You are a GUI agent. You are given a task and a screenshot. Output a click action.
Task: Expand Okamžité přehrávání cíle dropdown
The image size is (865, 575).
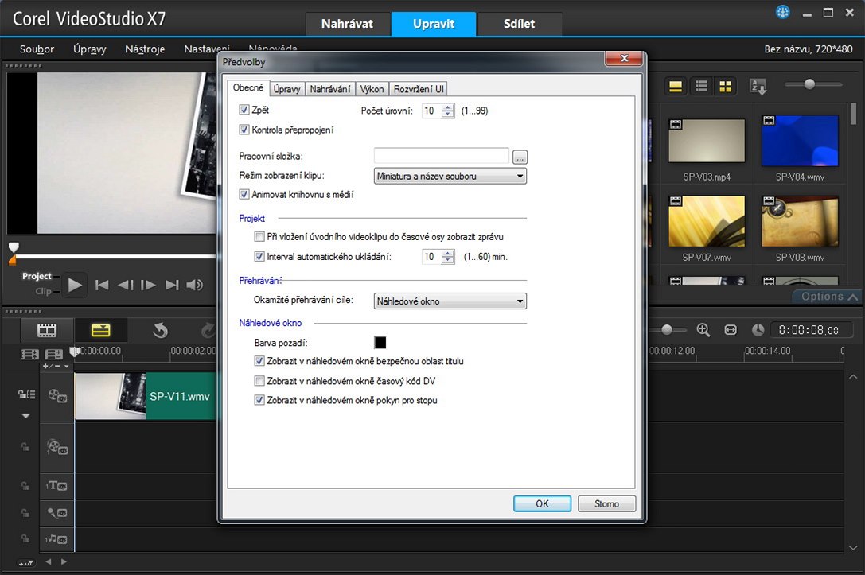point(450,301)
